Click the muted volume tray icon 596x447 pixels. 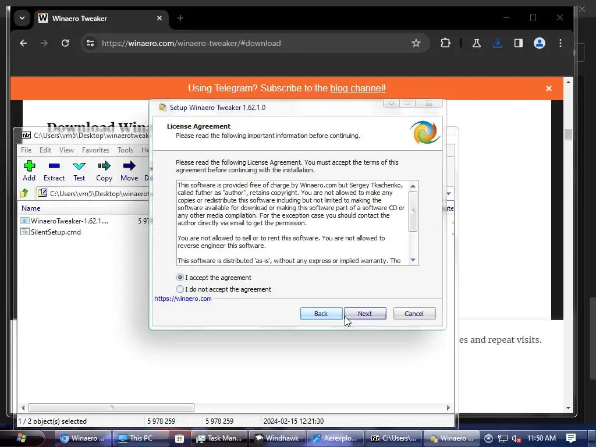pyautogui.click(x=517, y=438)
